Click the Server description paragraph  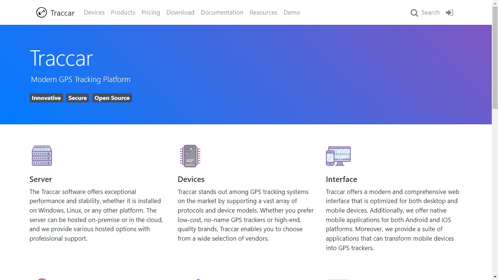pyautogui.click(x=96, y=215)
